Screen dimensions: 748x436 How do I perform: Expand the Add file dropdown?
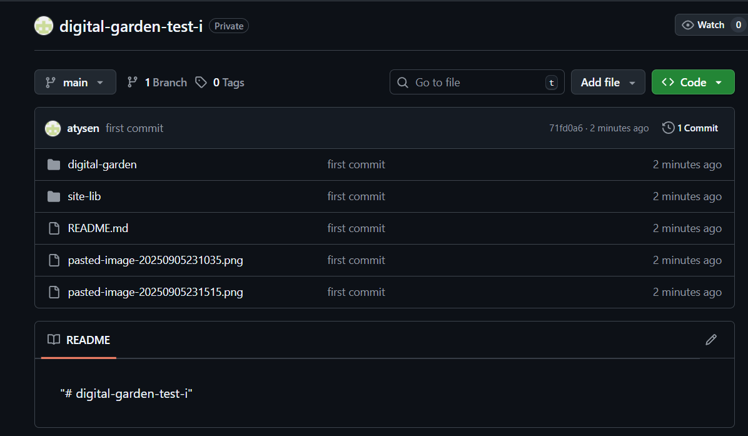607,83
